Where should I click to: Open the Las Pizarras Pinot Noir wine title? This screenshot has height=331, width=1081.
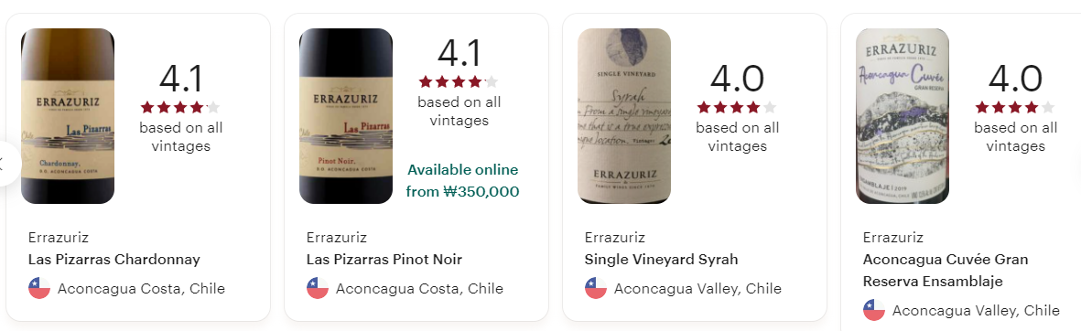384,260
